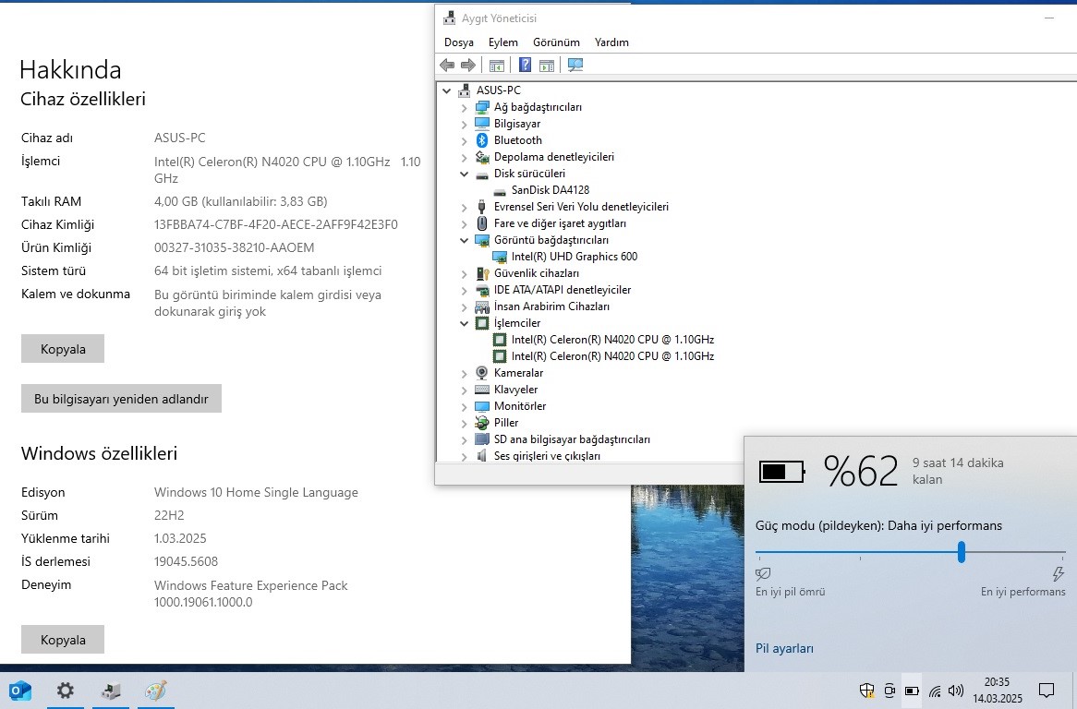Click the Bluetooth device category icon
Screen dimensions: 1077x709
click(x=482, y=140)
